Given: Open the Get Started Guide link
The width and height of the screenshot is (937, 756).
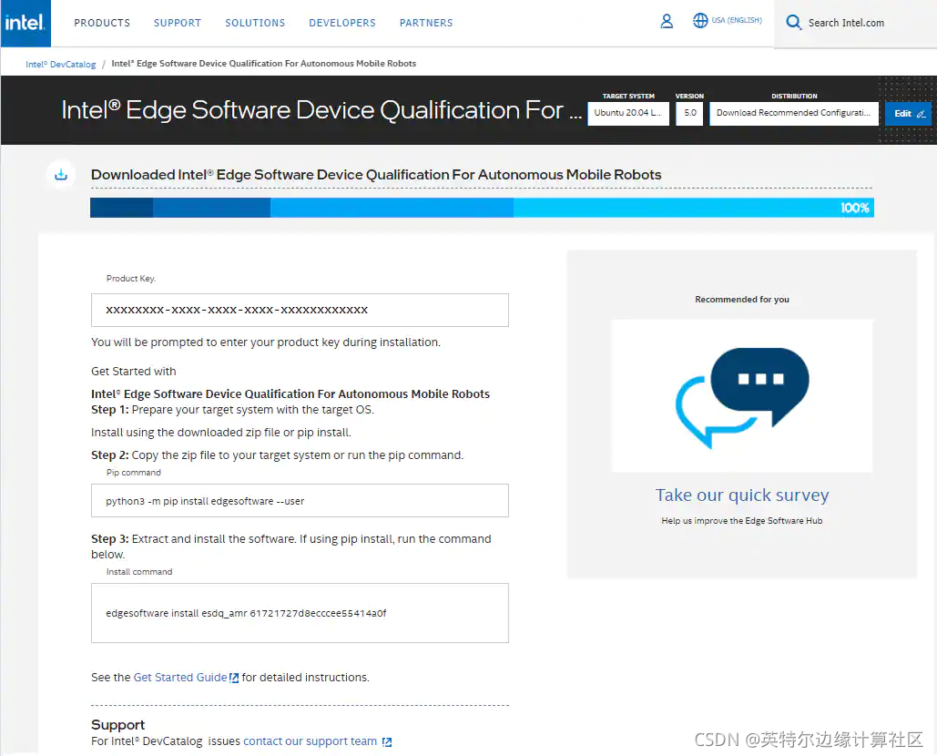Looking at the screenshot, I should [180, 677].
